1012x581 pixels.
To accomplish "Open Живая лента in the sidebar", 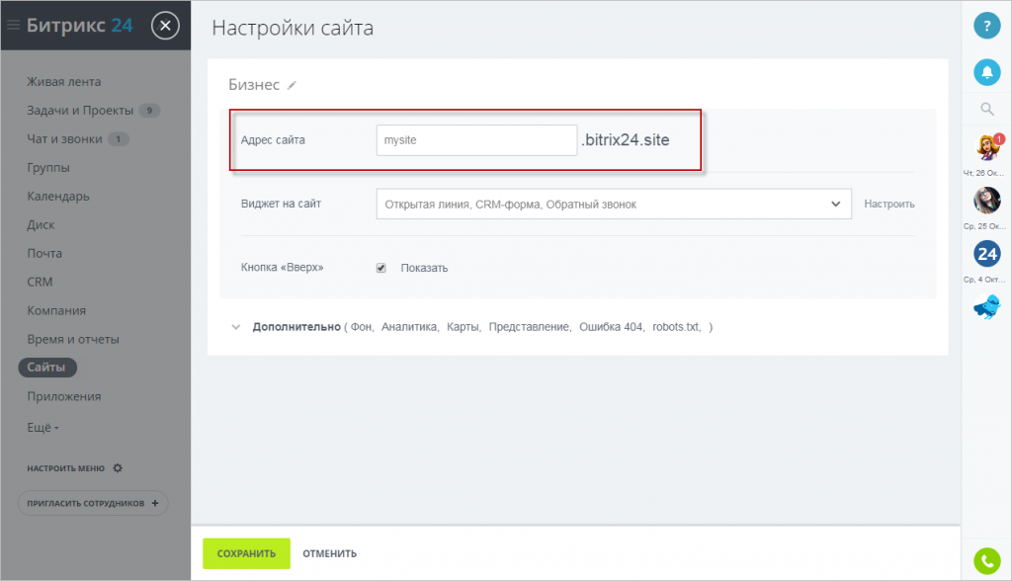I will pyautogui.click(x=64, y=82).
